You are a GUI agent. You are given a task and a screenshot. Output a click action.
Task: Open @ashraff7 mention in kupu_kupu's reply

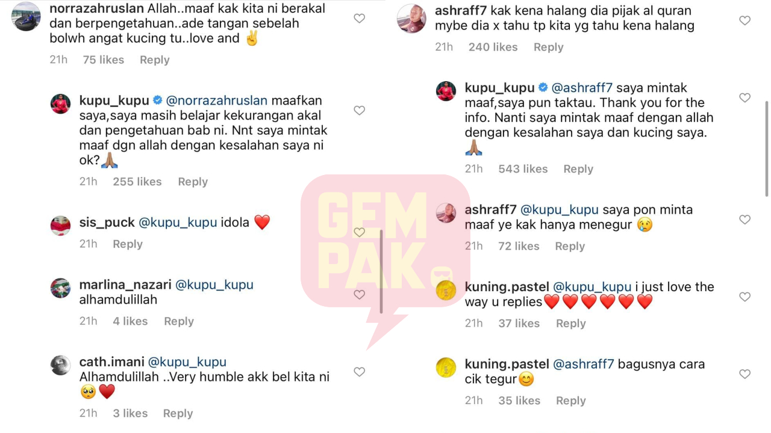(582, 88)
